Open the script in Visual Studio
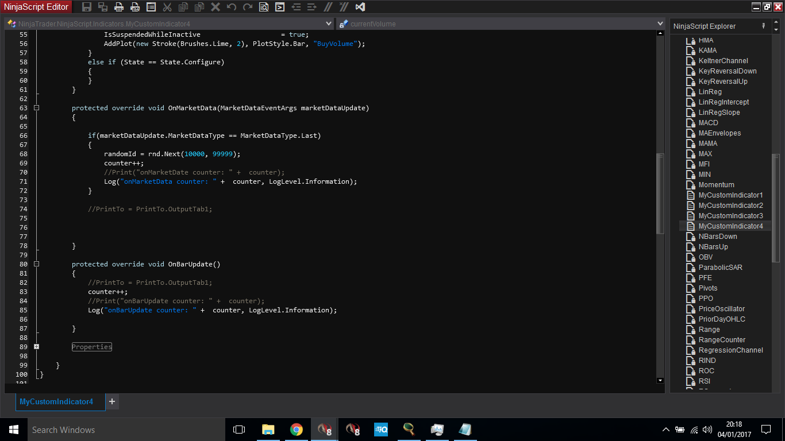 point(360,7)
